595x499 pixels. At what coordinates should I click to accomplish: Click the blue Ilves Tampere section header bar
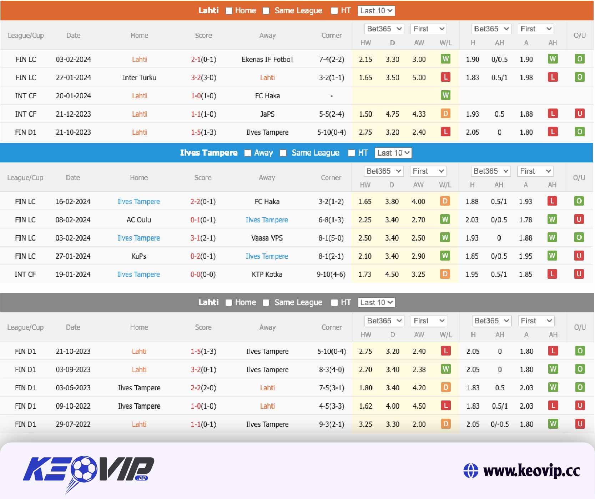107,153
